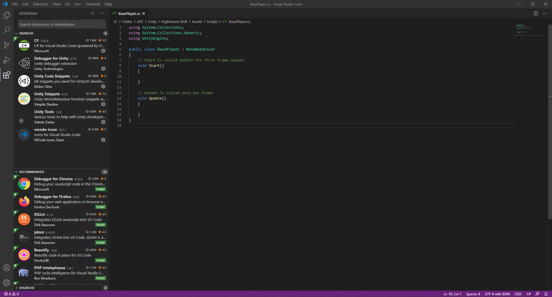The image size is (552, 297).
Task: Install the jshint extension
Action: tap(100, 243)
